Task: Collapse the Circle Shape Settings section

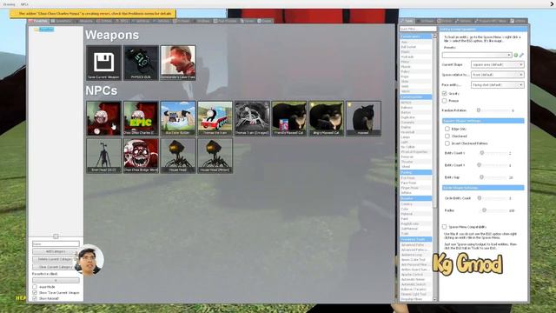Action: (483, 188)
